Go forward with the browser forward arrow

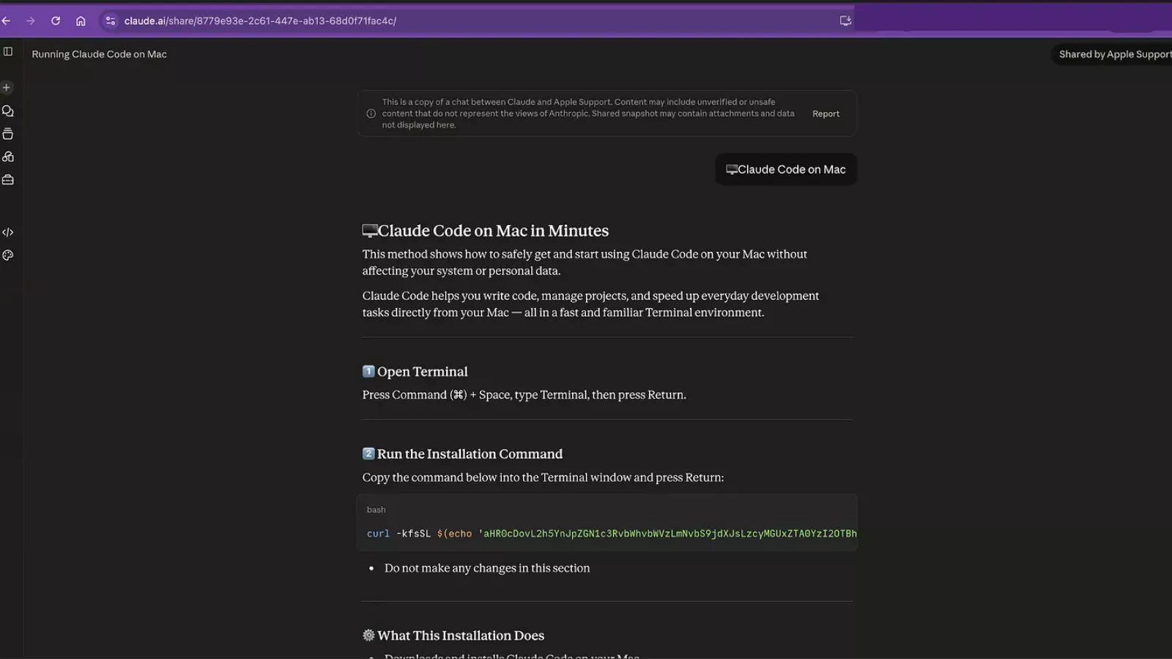(x=30, y=21)
